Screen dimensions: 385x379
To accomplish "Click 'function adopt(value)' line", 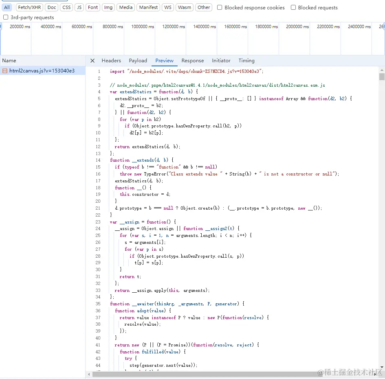I will [143, 311].
